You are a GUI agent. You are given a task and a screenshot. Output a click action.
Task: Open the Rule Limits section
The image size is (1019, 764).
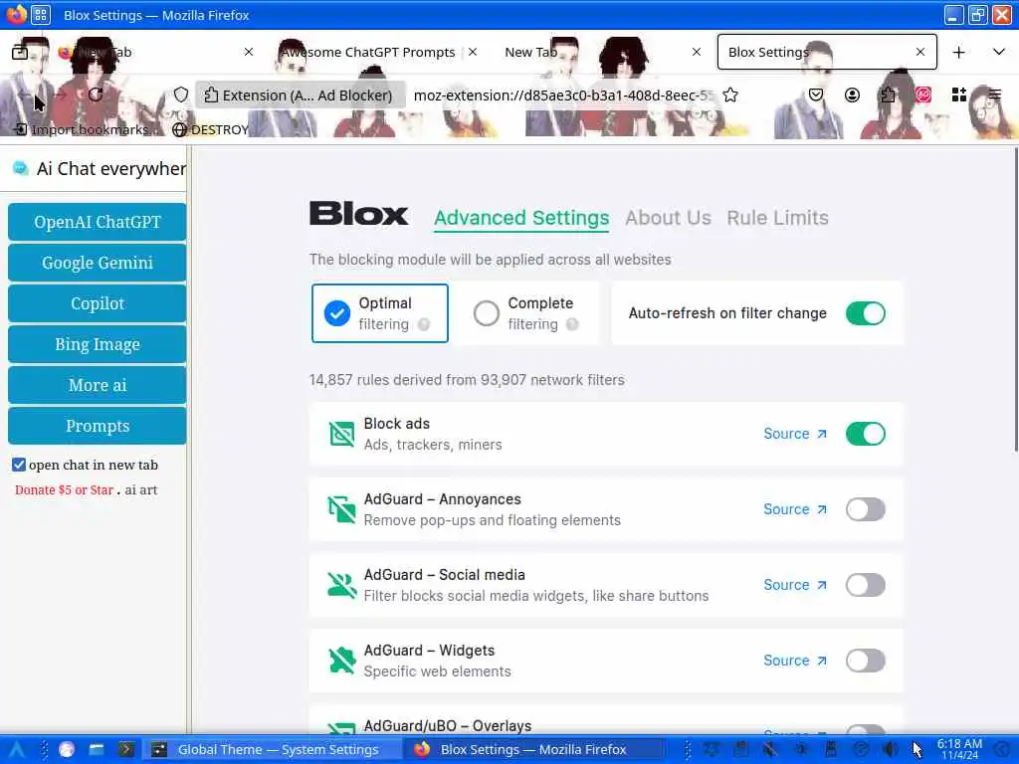click(777, 218)
